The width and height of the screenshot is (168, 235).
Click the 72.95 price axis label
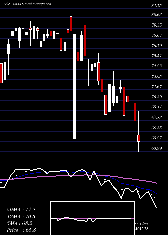157,76
